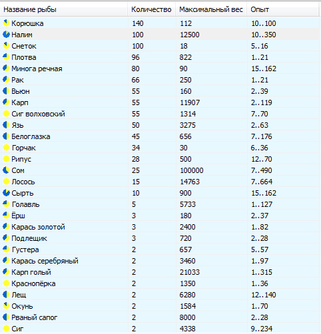Select the yellow circle icon beside Сиг волховский
The image size is (321, 334).
click(x=6, y=114)
